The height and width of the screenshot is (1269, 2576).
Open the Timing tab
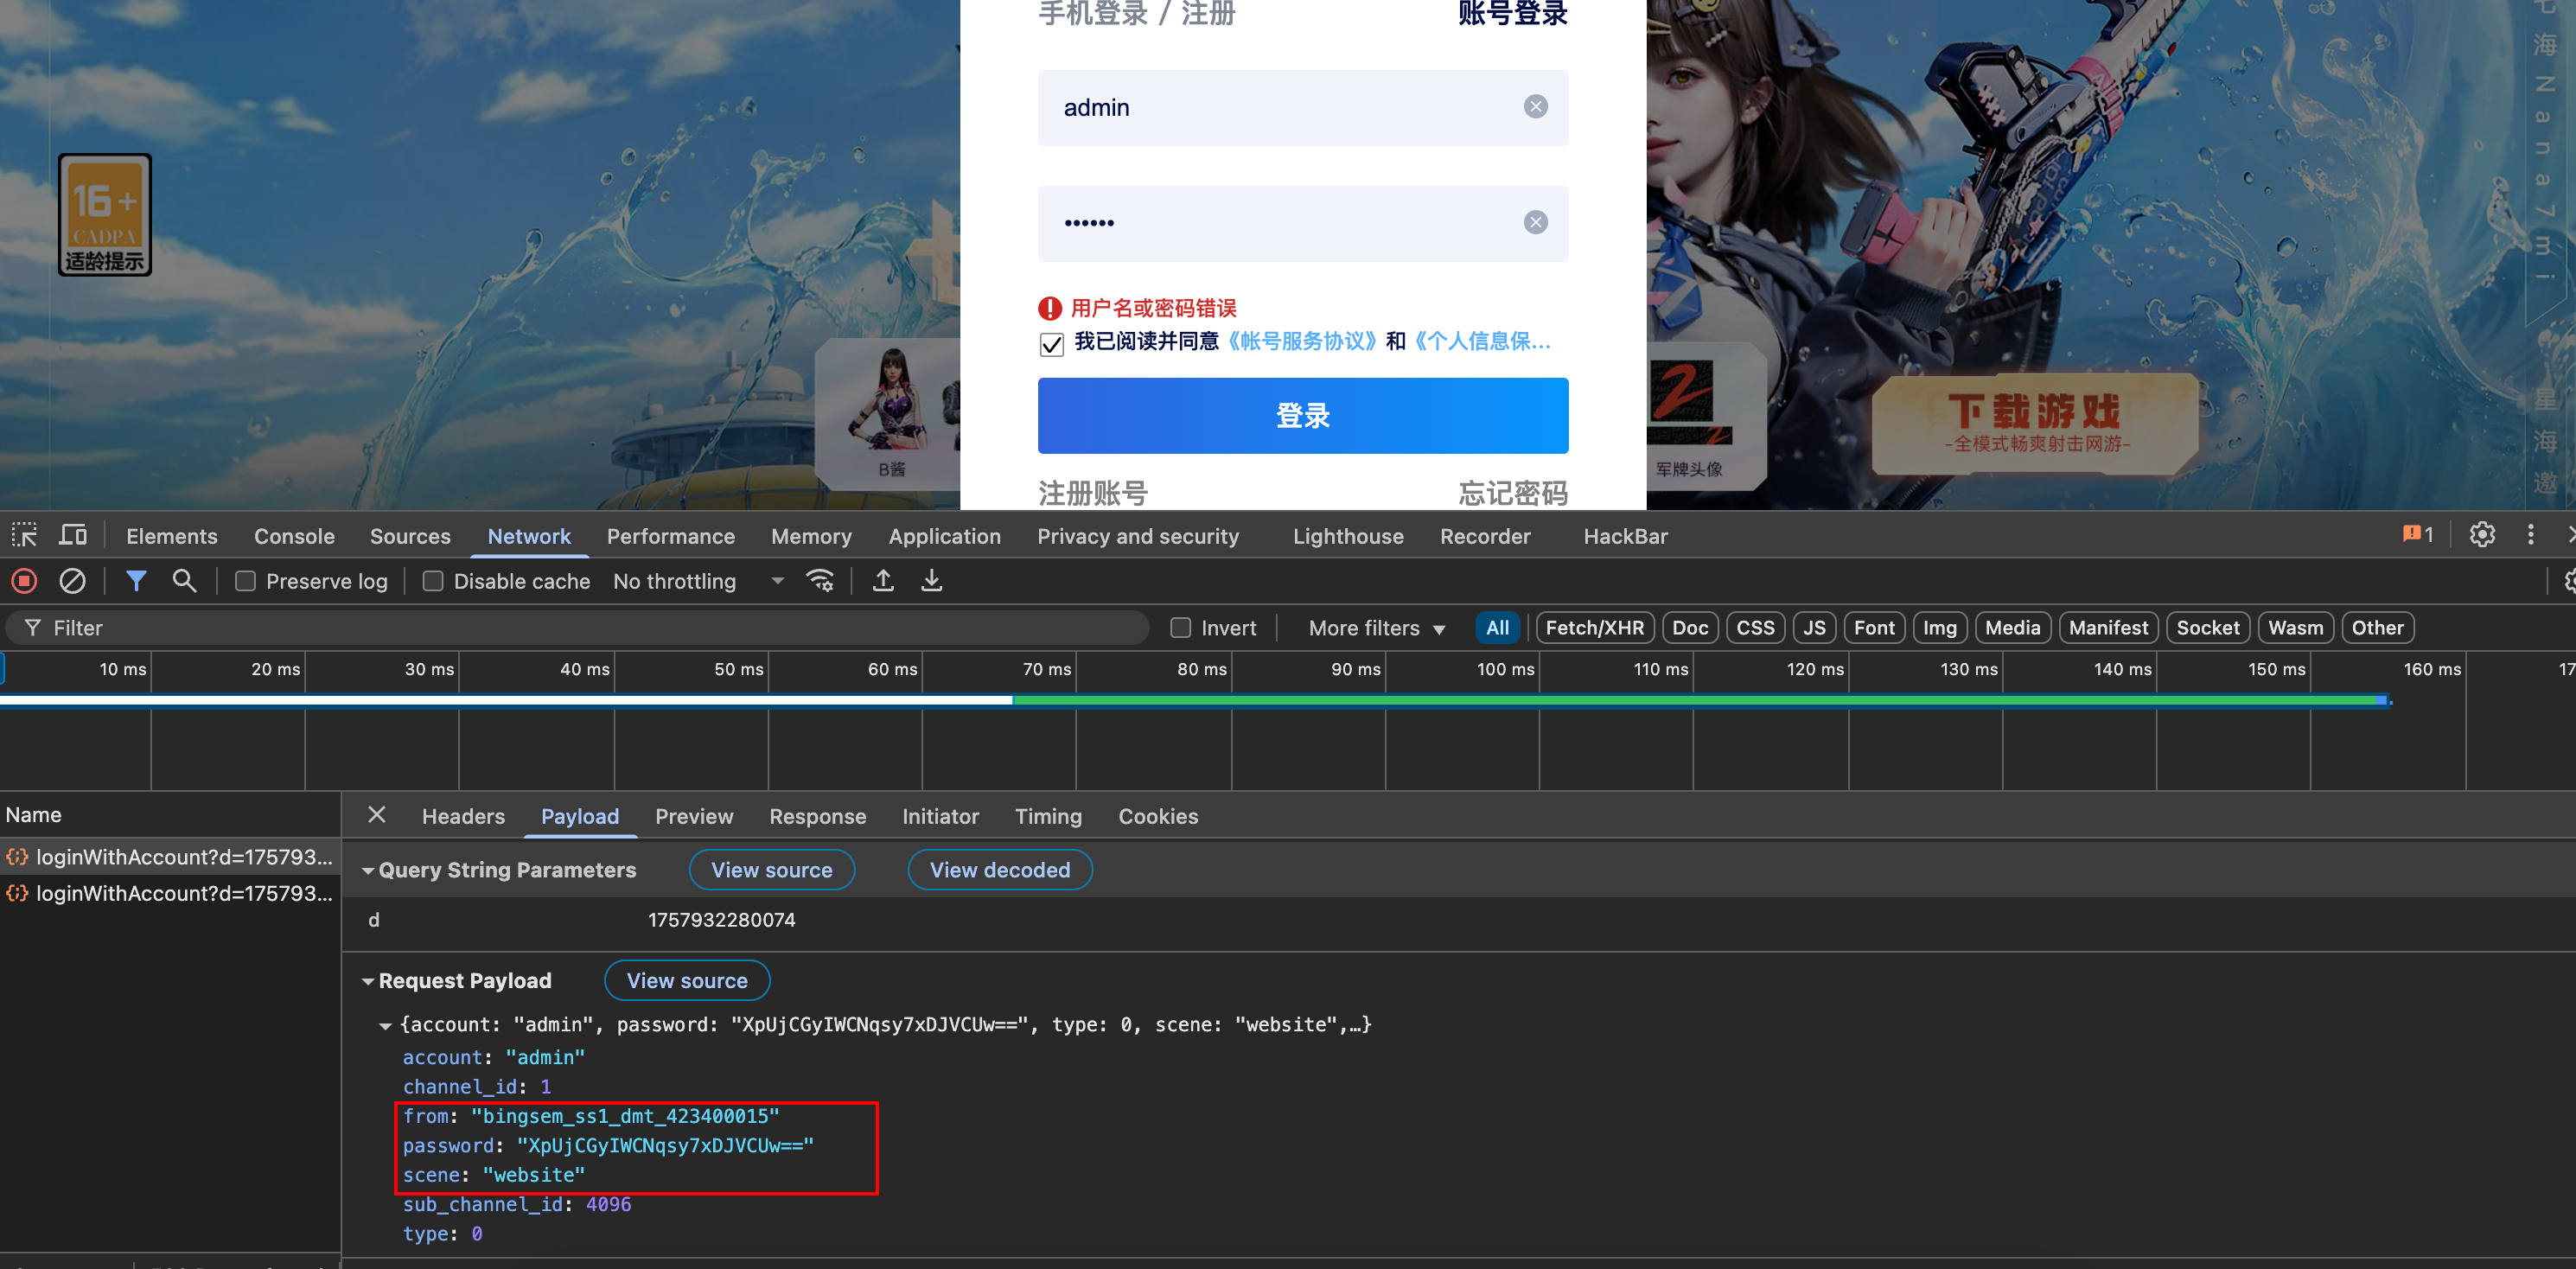(1048, 816)
